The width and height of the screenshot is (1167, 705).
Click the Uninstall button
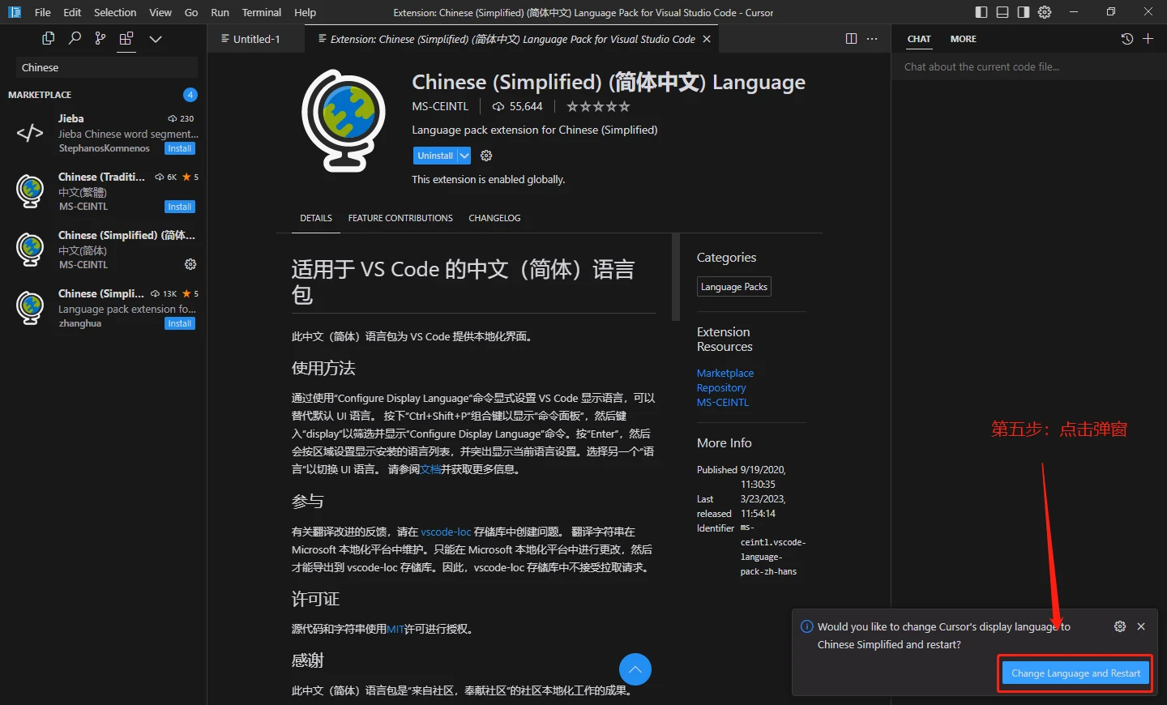[435, 156]
